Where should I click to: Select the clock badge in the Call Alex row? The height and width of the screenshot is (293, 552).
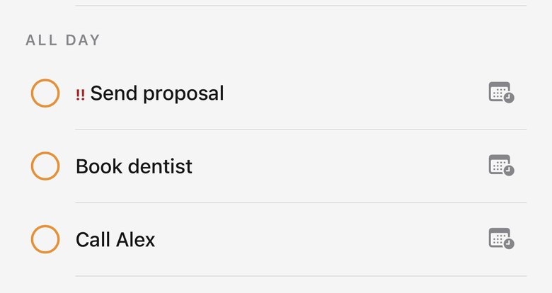pyautogui.click(x=509, y=243)
